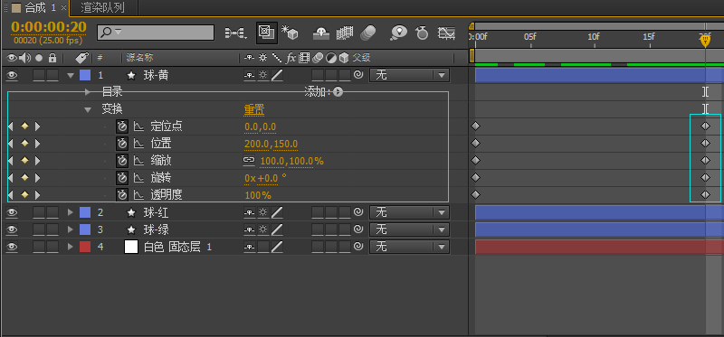Hide the 球-黄 layer with eye icon
The width and height of the screenshot is (724, 337).
coord(12,75)
